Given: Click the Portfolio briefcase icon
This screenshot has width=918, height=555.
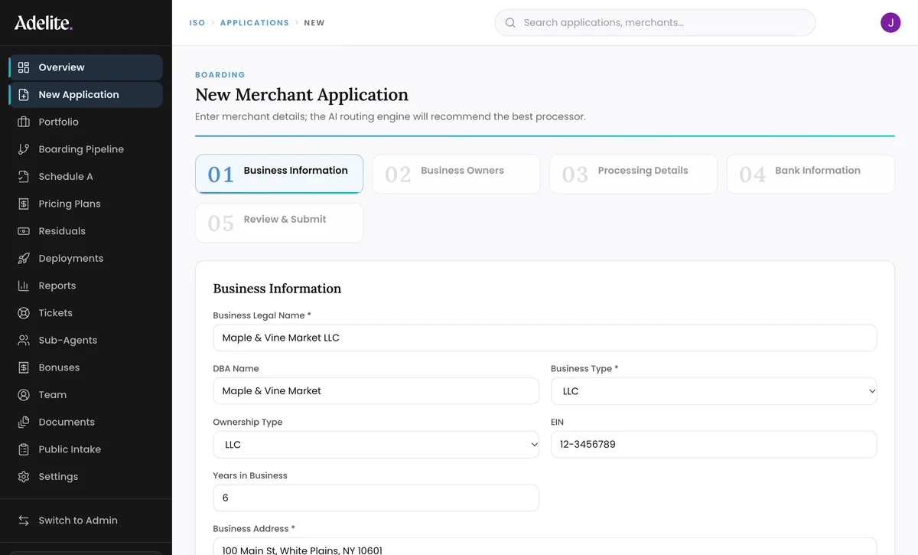Looking at the screenshot, I should click(24, 122).
